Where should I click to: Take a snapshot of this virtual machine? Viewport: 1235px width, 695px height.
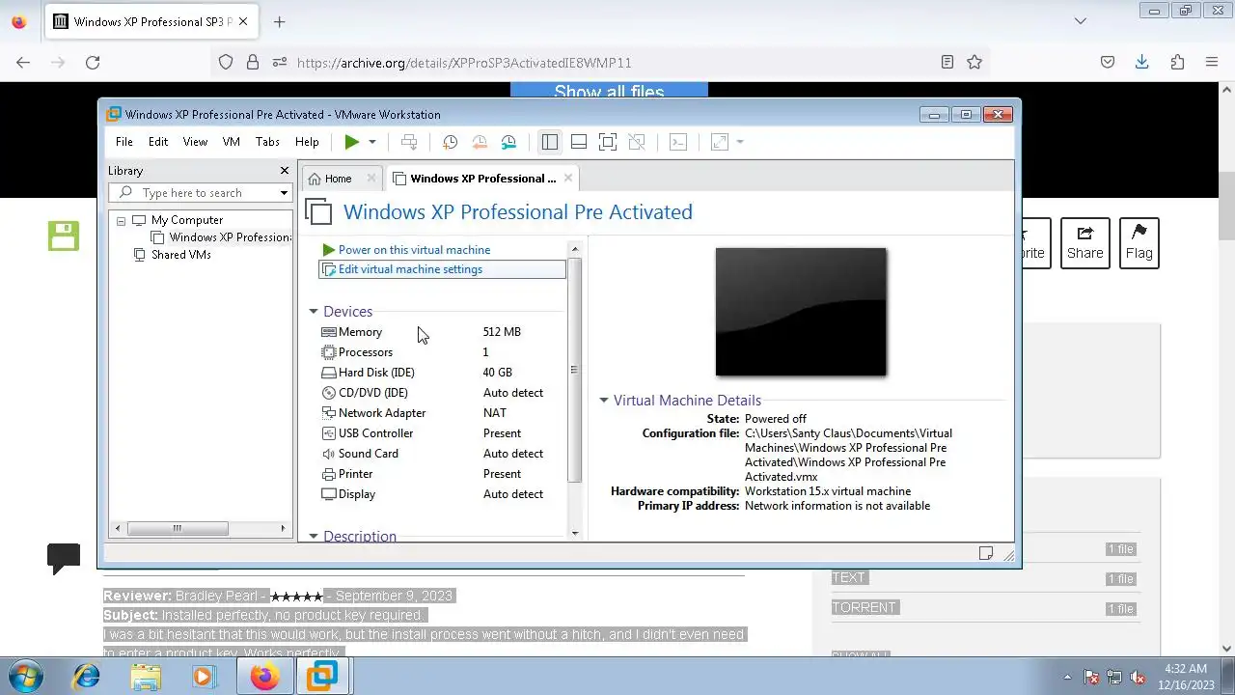click(x=450, y=142)
